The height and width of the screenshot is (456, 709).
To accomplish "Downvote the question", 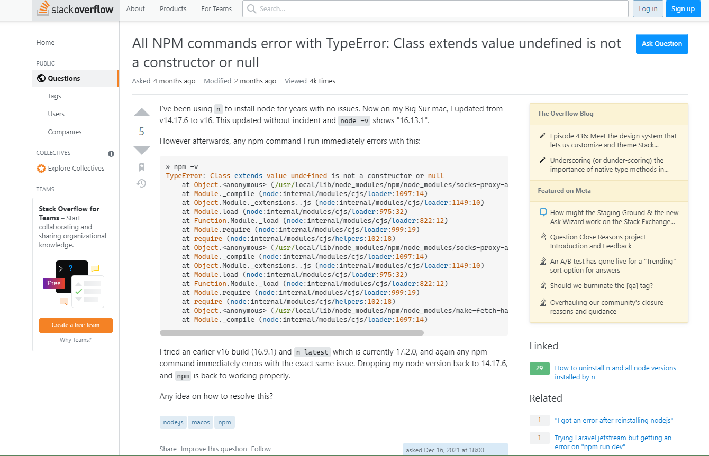I will point(142,151).
